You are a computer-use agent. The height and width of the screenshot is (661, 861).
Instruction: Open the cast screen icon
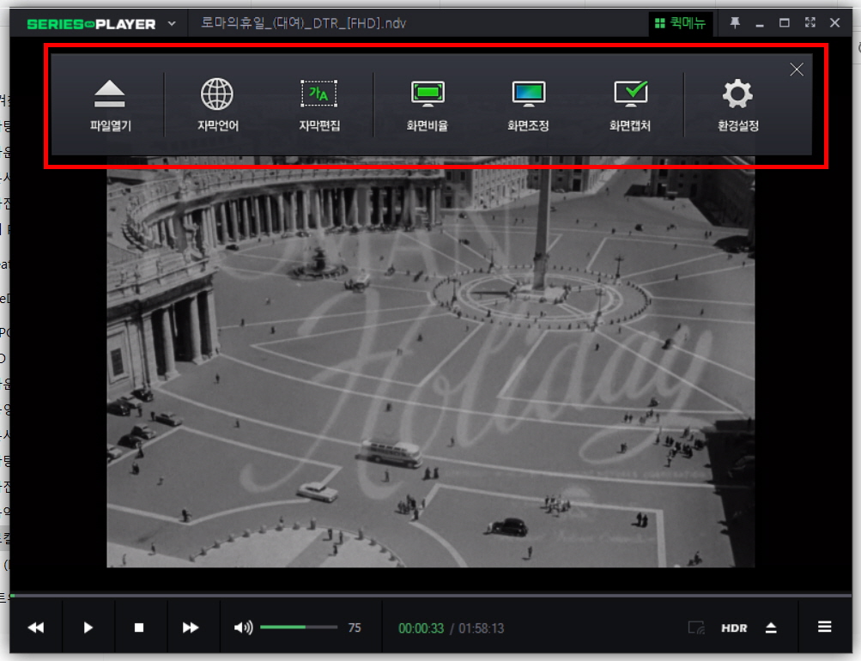point(696,628)
